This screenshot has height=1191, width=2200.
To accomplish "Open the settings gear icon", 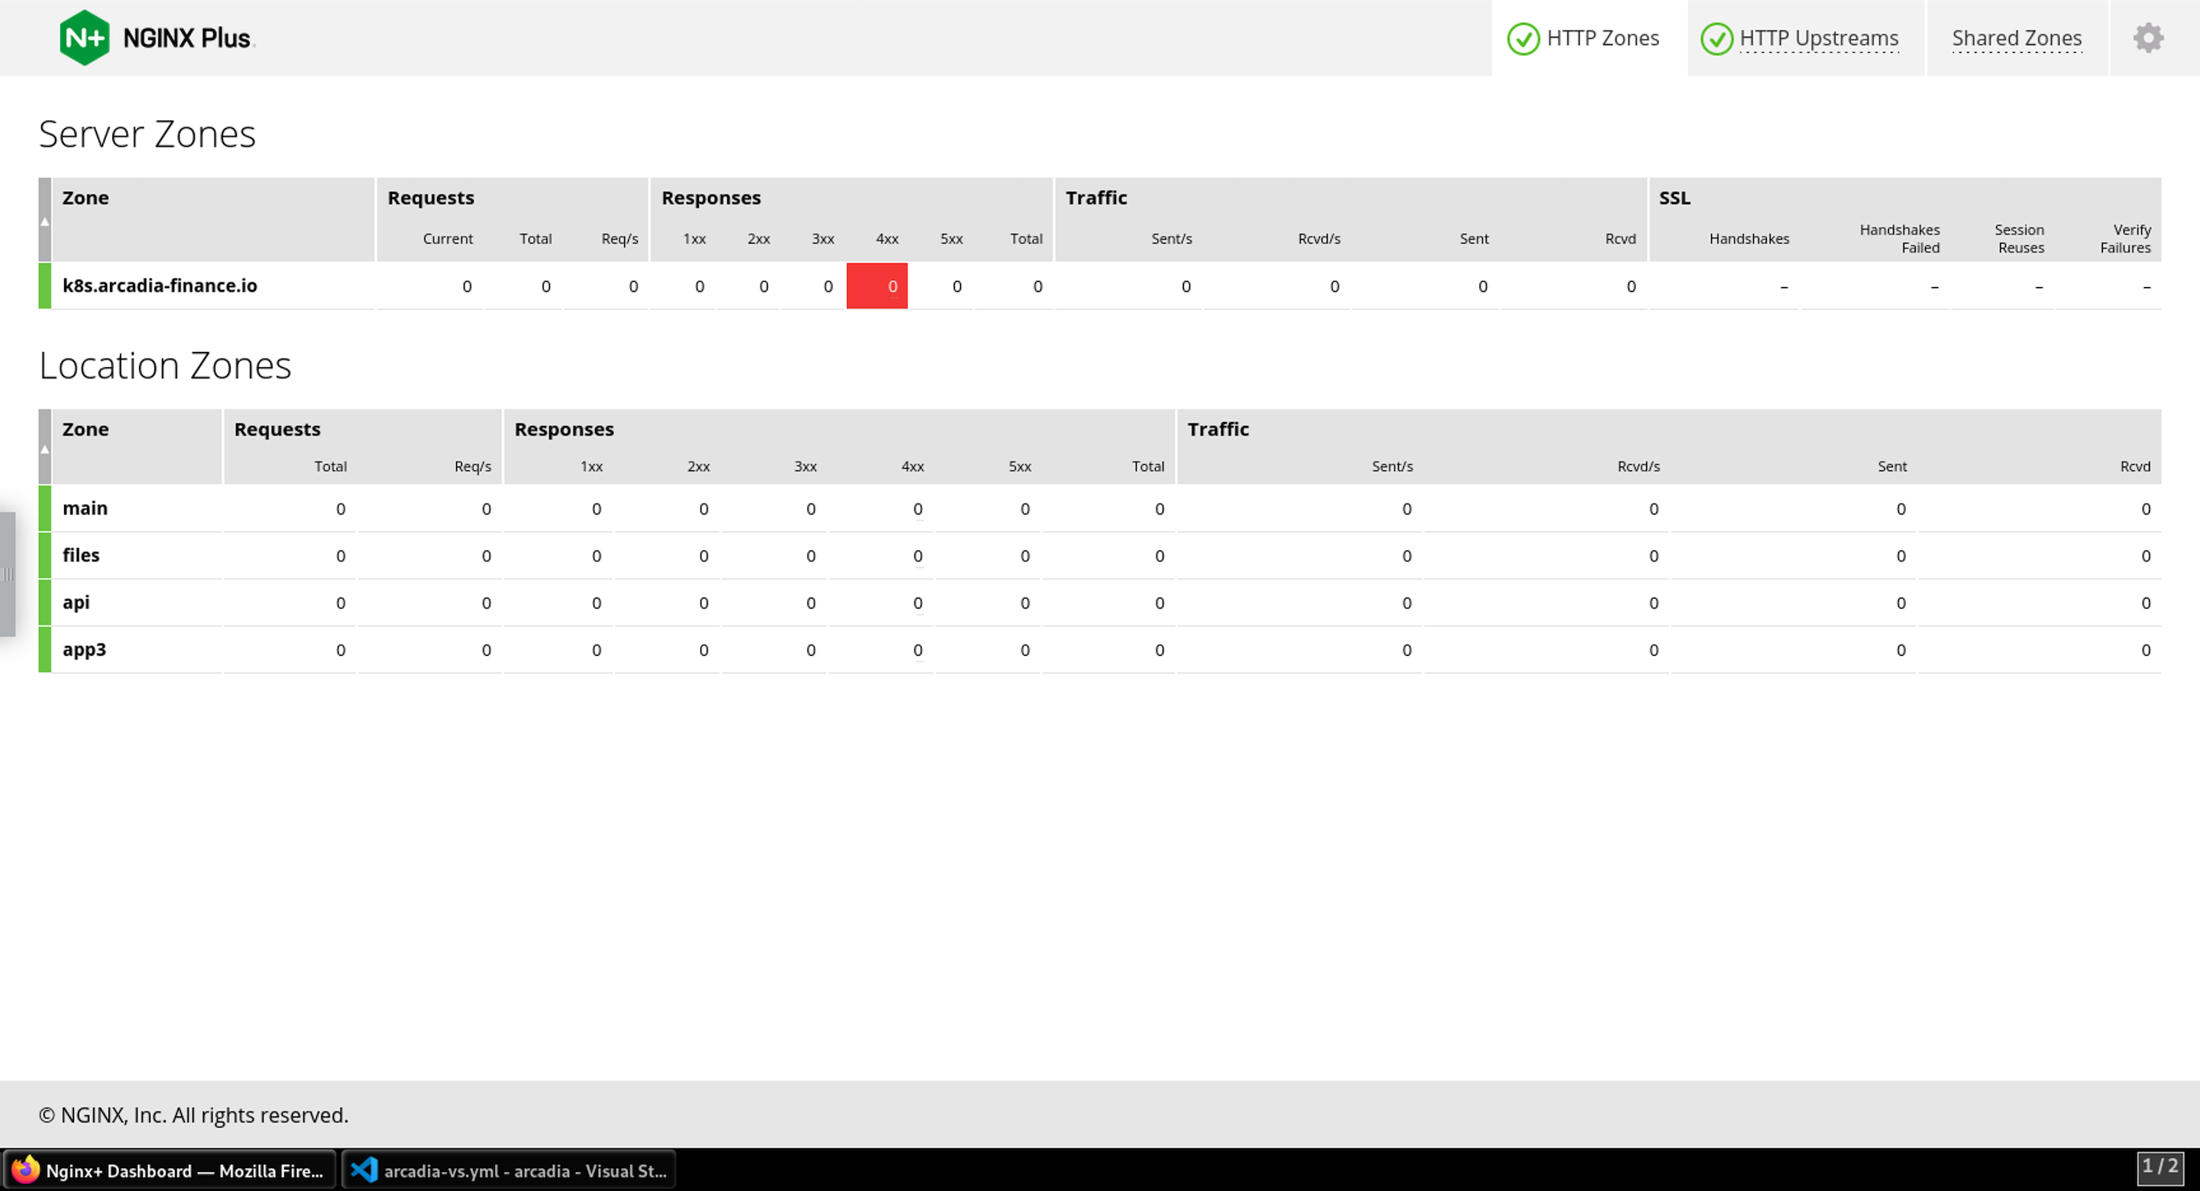I will (2148, 37).
